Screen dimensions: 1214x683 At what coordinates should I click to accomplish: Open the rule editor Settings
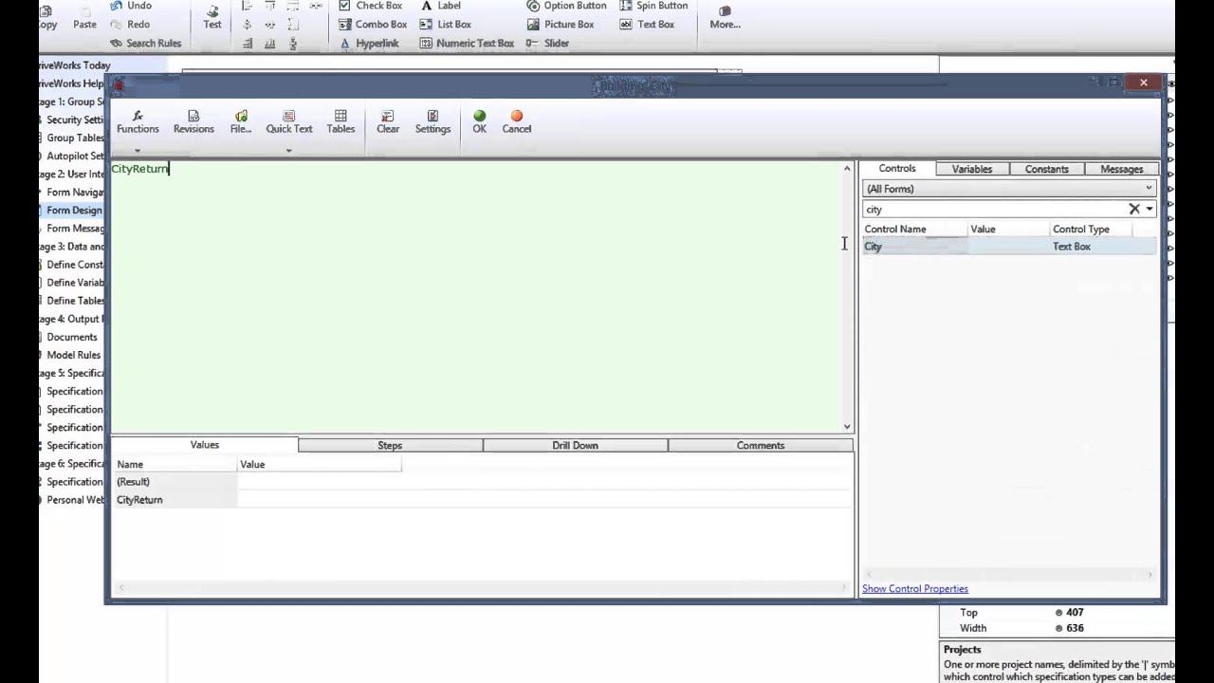(x=432, y=122)
